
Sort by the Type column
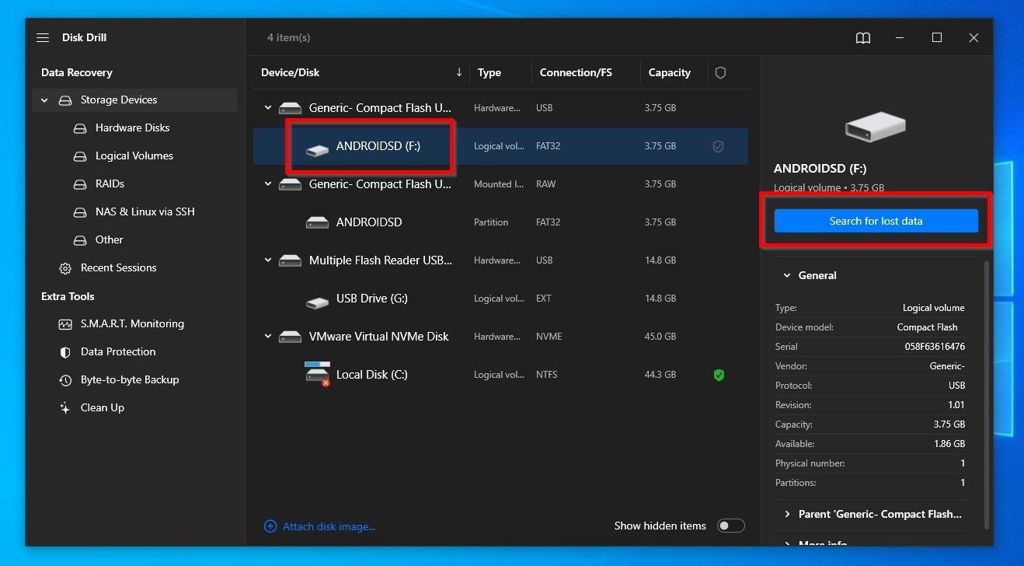click(x=489, y=72)
